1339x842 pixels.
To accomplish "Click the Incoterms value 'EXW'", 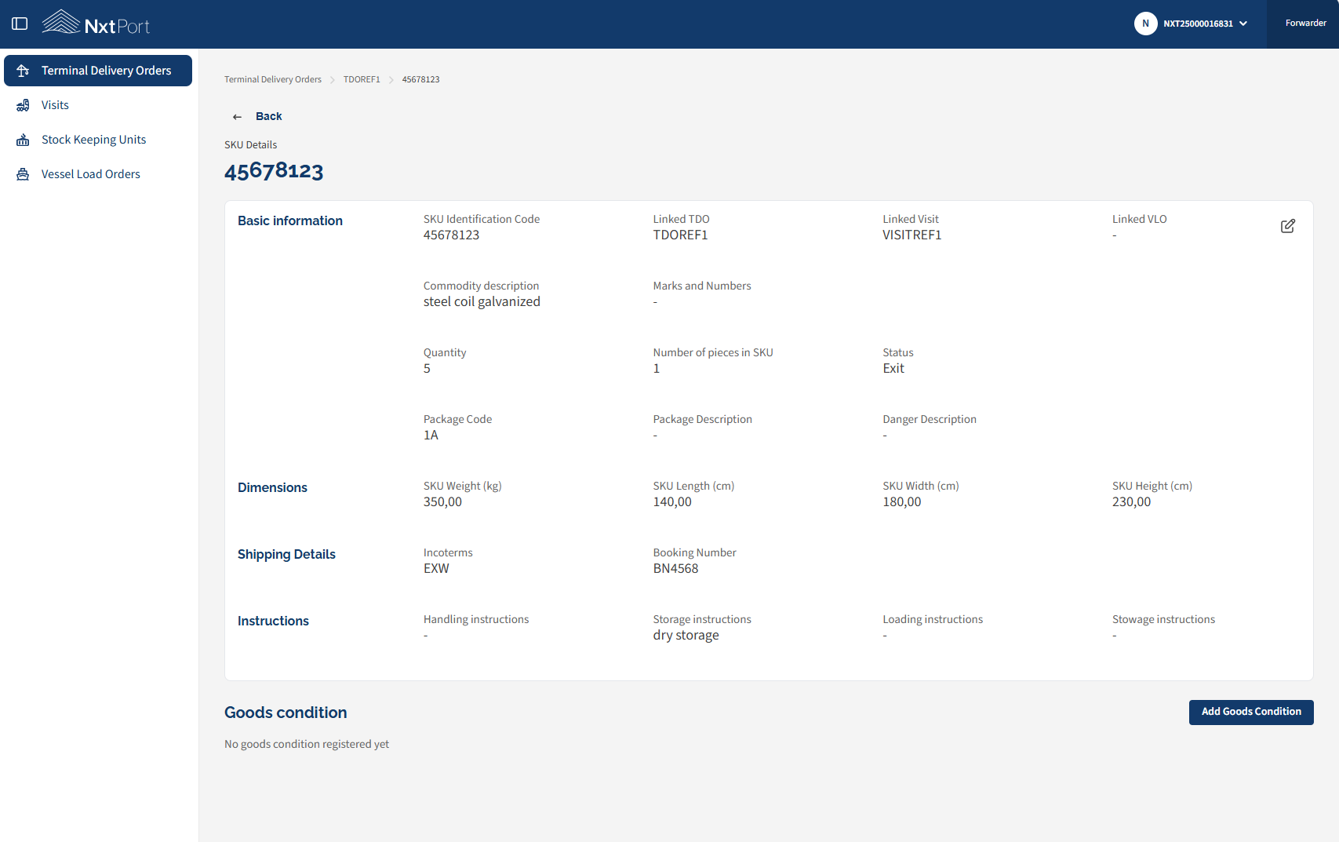I will point(436,569).
